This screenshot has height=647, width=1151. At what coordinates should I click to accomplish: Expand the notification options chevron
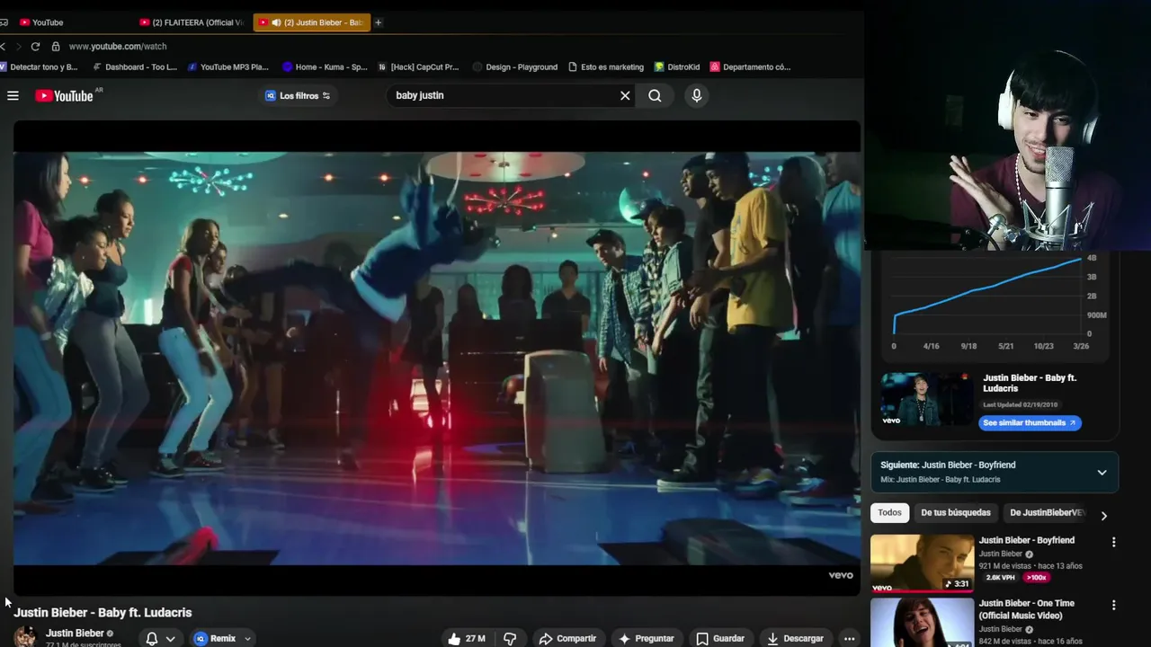[170, 639]
